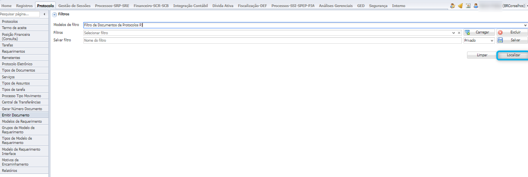Switch to Processos-SSI-SPEP-PJA tab
This screenshot has height=177, width=528.
click(293, 6)
